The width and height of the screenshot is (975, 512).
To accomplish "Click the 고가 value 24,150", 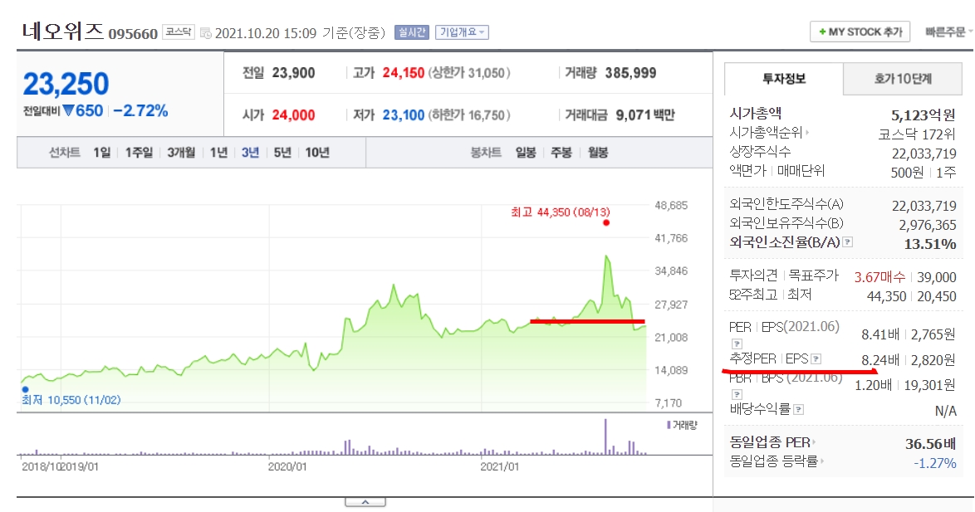I will [x=404, y=73].
